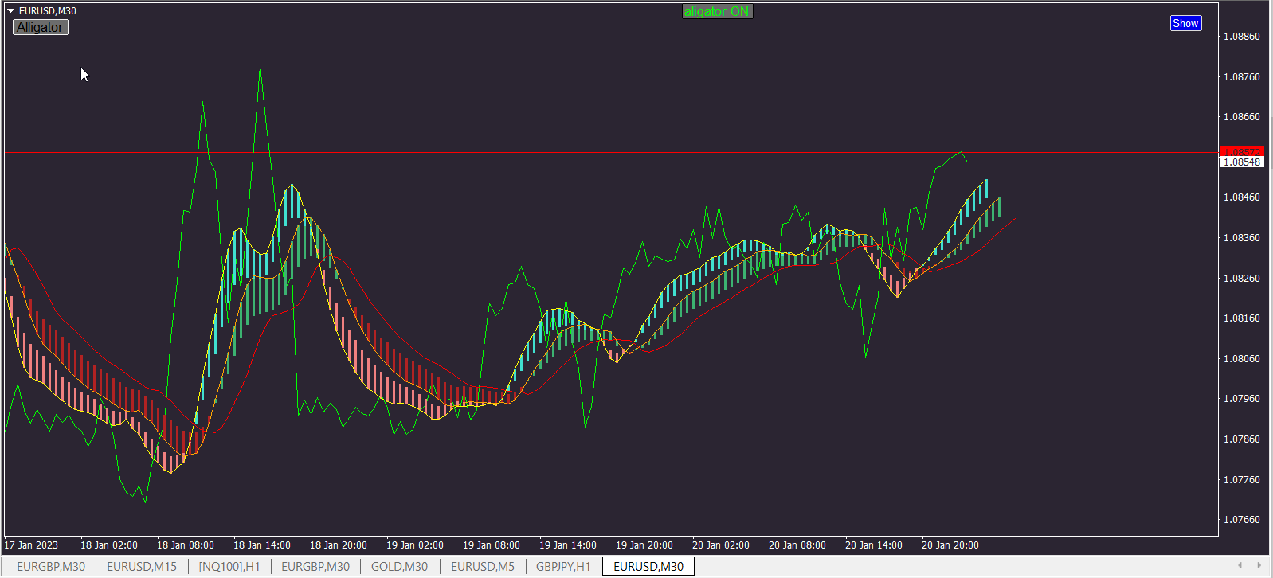Switch to the GOLD,M30 chart tab

(399, 567)
